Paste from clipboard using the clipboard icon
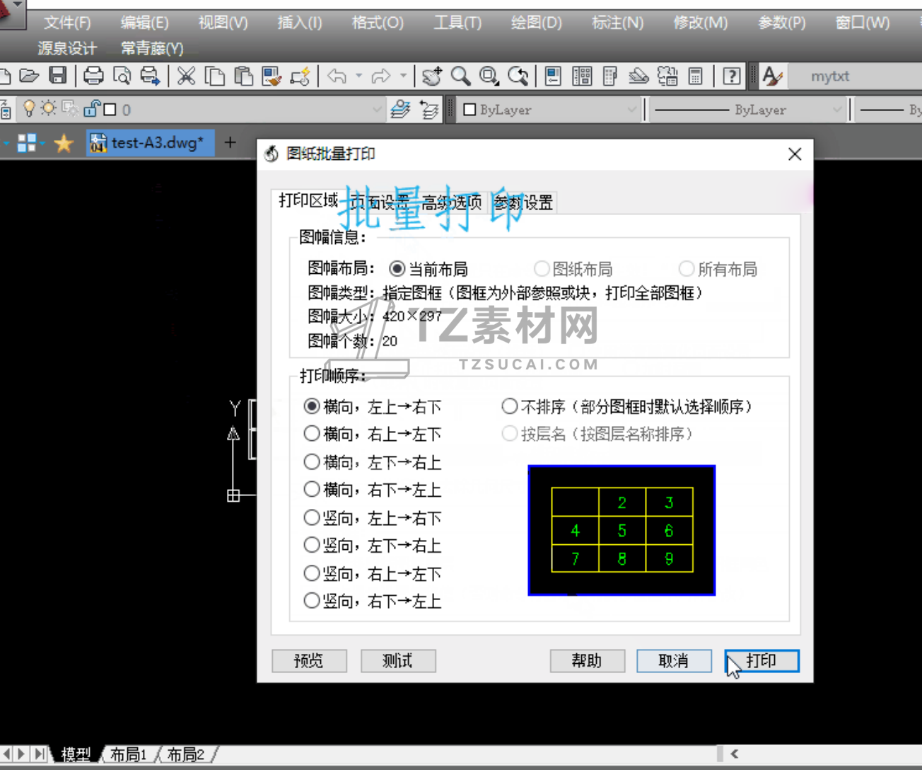This screenshot has width=922, height=770. (x=243, y=76)
